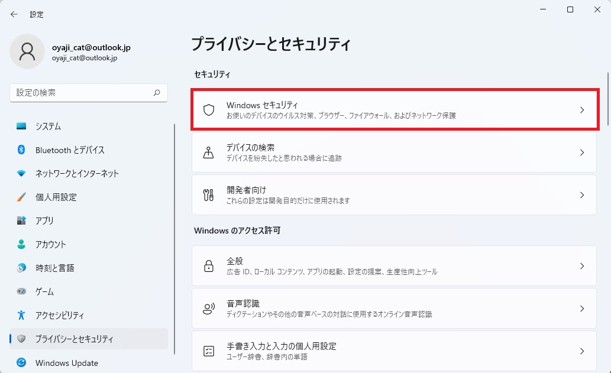Viewport: 611px width, 373px height.
Task: Select プライバシーとセキュリティ in the sidebar
Action: [89, 339]
